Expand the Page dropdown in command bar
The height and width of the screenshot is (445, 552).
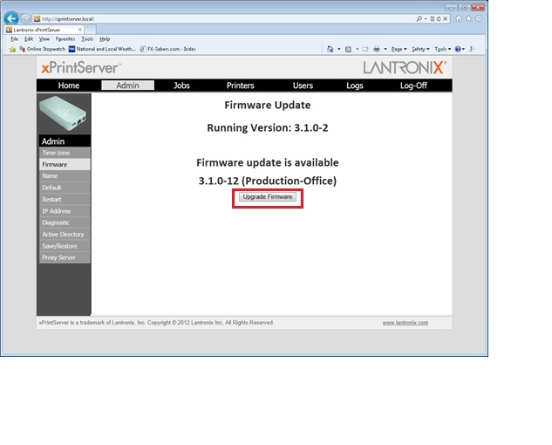(x=398, y=49)
